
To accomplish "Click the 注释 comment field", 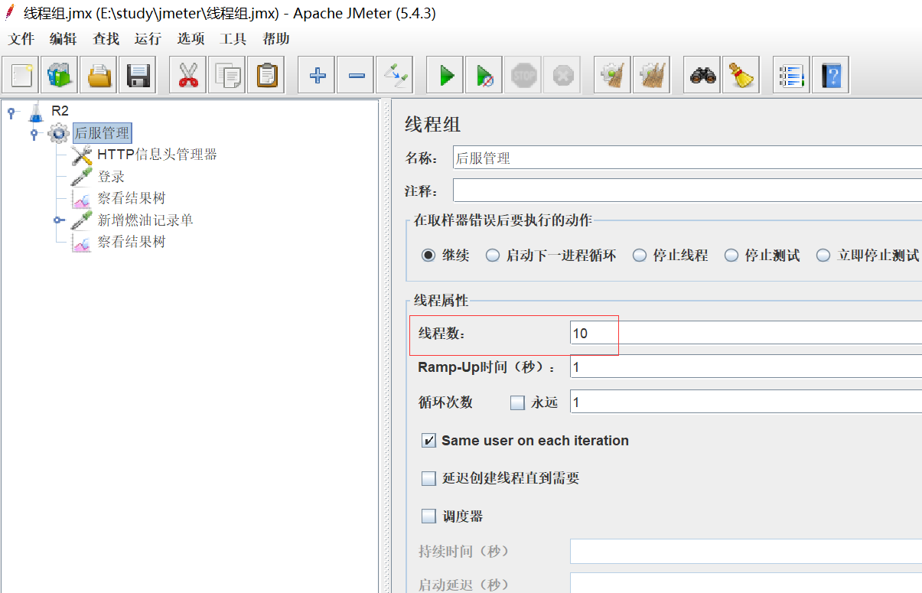I will 687,190.
